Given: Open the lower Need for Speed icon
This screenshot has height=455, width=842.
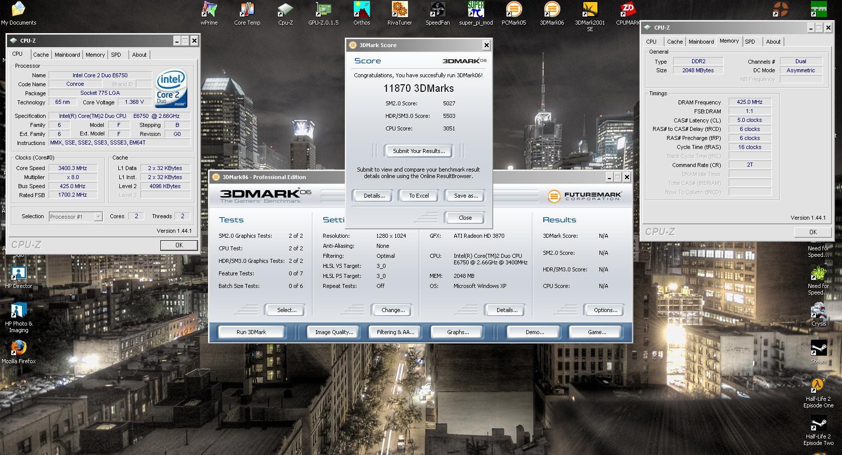Looking at the screenshot, I should click(x=818, y=280).
